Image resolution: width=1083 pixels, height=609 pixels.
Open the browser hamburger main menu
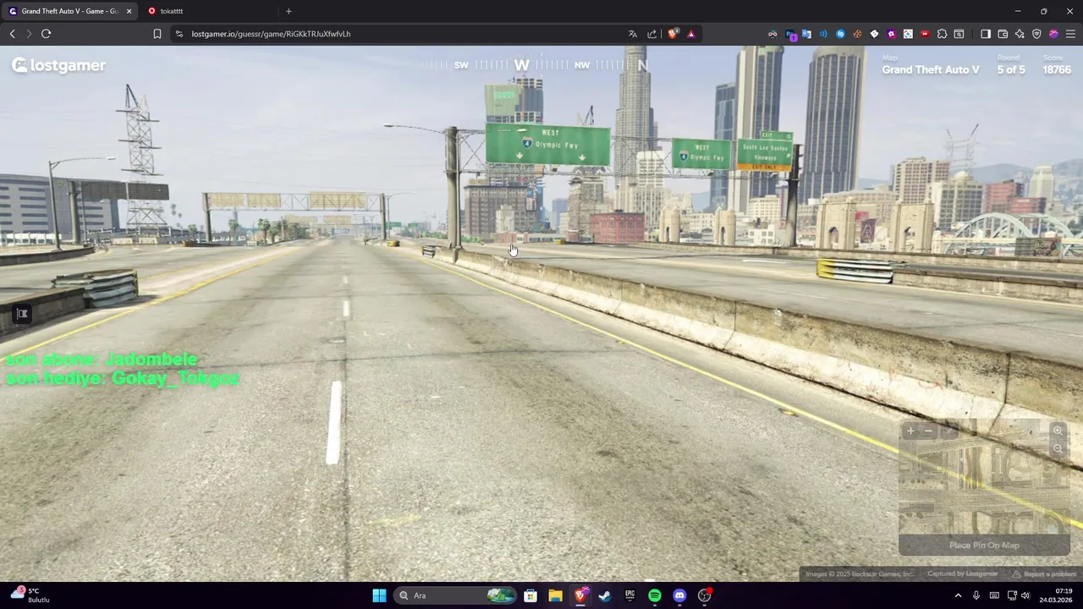click(x=1070, y=34)
